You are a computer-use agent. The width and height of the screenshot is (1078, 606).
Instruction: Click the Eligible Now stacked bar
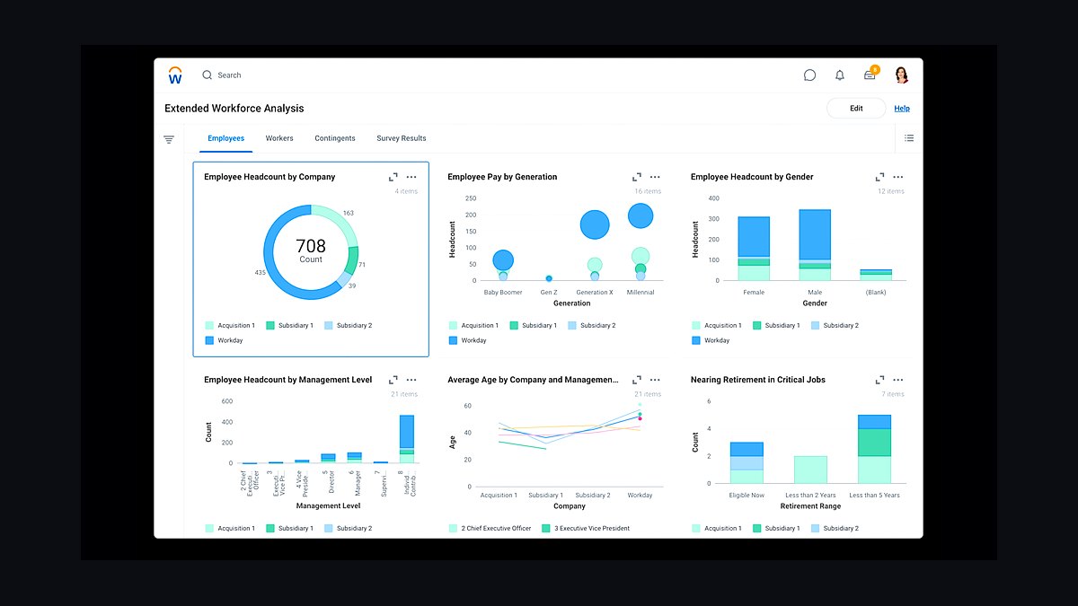pos(747,462)
